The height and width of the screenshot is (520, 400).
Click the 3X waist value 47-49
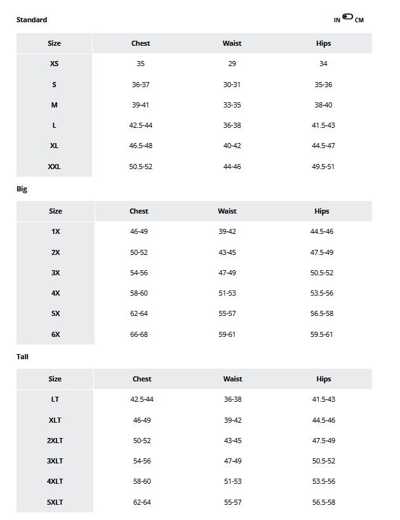coord(227,273)
